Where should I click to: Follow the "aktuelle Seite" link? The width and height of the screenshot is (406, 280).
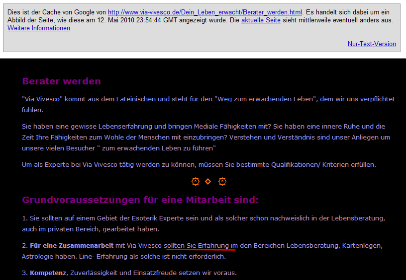coord(261,20)
